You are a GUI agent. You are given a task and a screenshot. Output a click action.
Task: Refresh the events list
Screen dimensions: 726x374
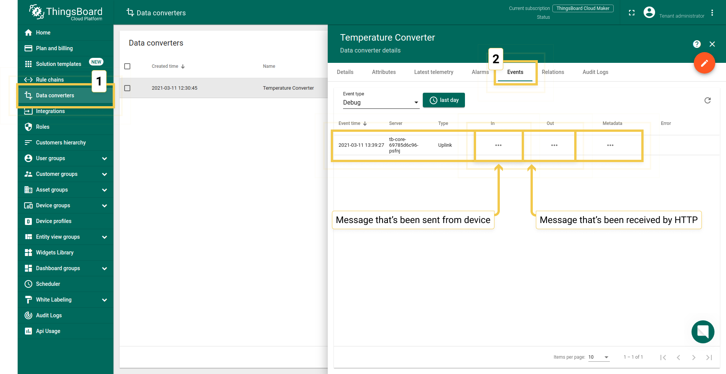pos(708,100)
